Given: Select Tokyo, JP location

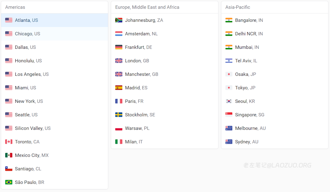Looking at the screenshot, I should point(274,88).
